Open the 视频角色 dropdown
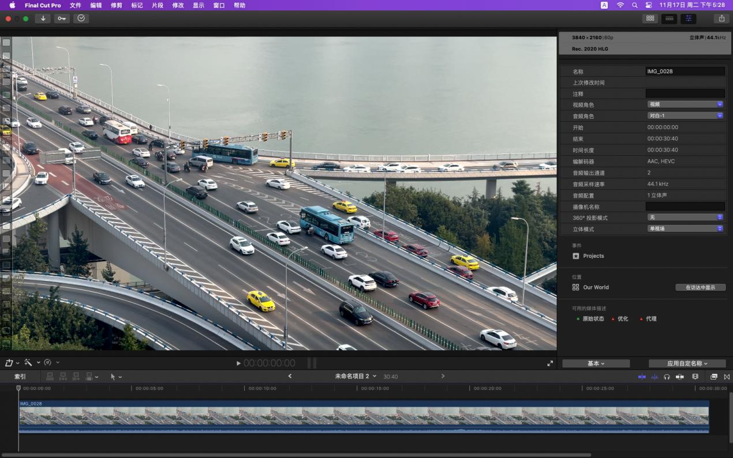This screenshot has width=733, height=458. (x=685, y=104)
